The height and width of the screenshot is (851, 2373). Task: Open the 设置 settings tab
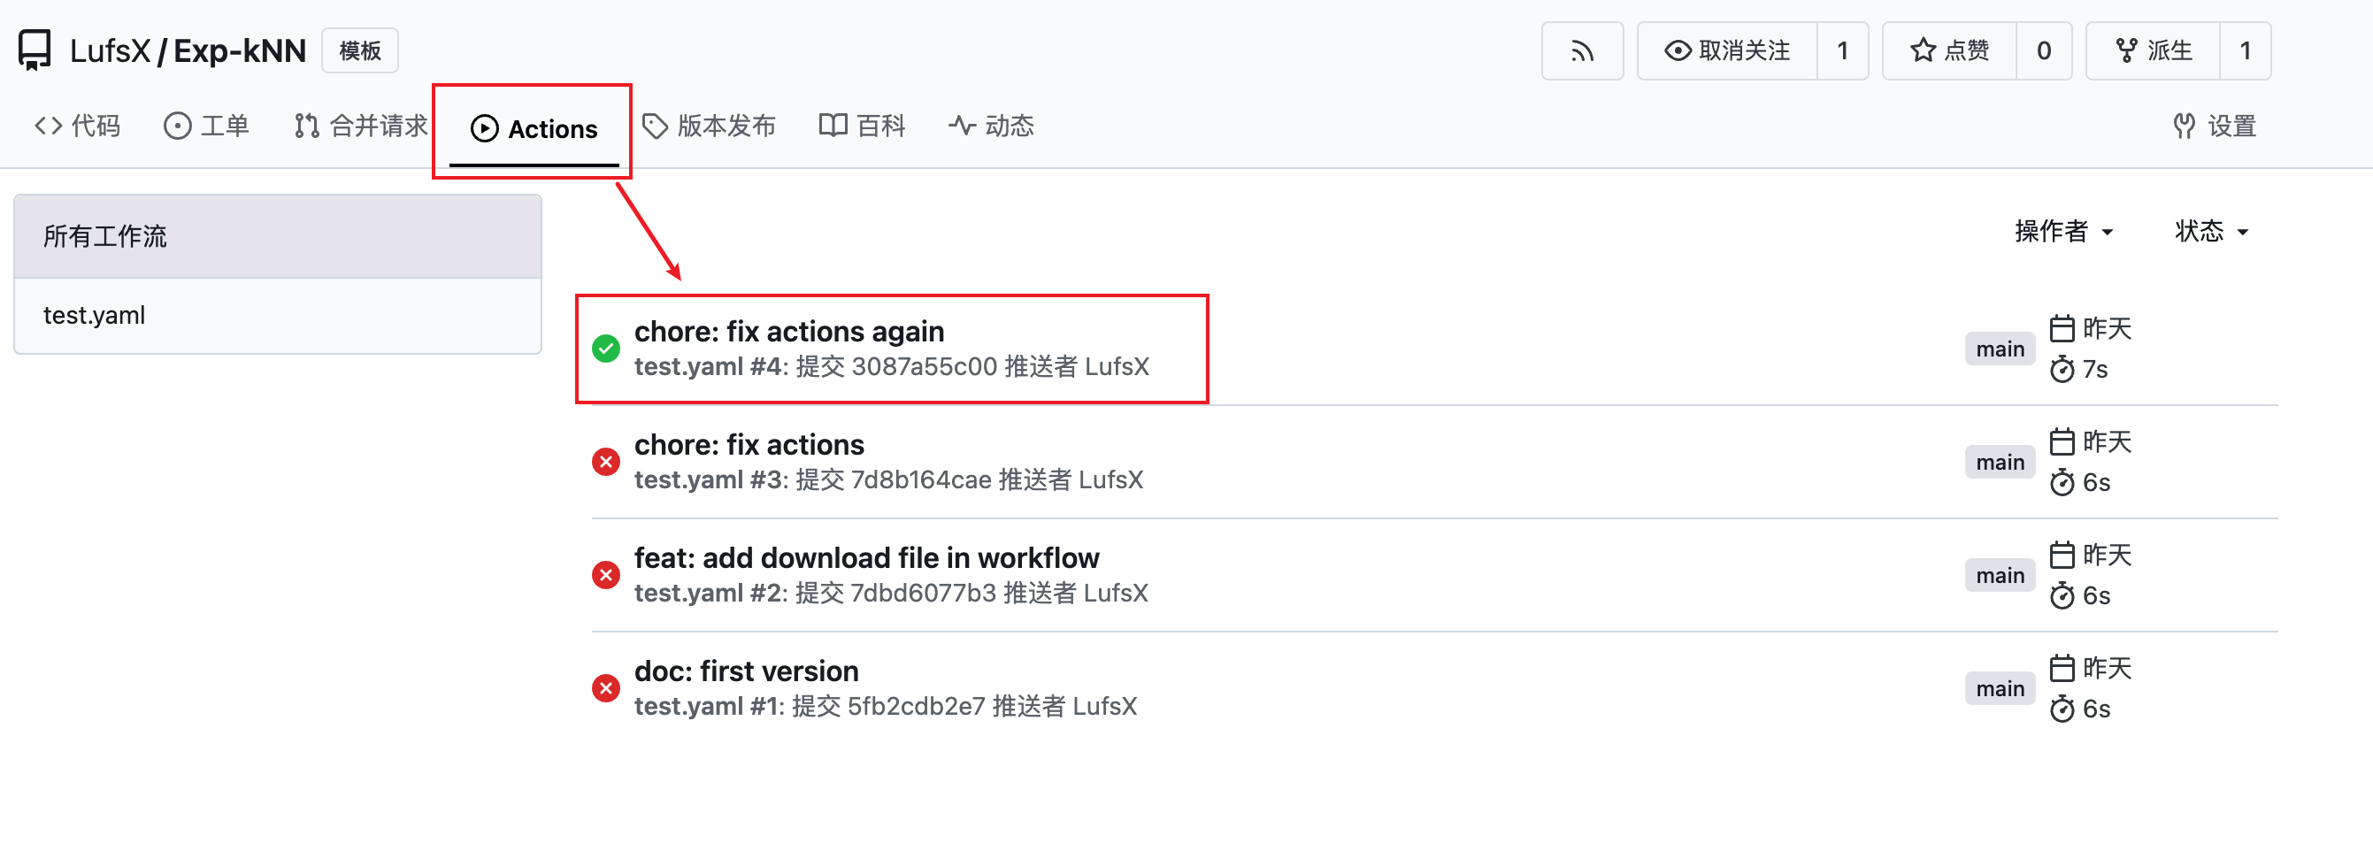(2214, 126)
